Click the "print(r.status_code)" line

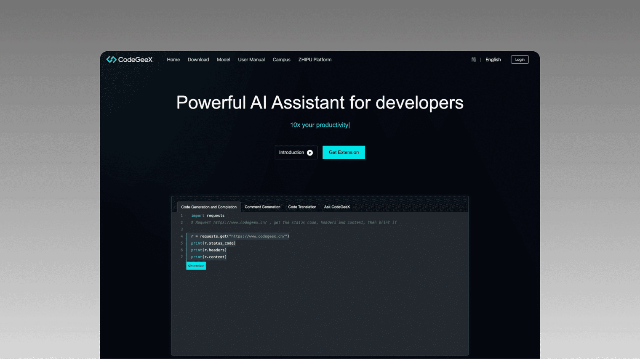tap(213, 243)
